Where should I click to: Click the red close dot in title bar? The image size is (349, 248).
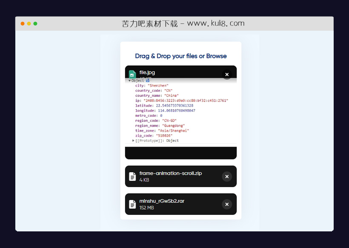[x=23, y=24]
